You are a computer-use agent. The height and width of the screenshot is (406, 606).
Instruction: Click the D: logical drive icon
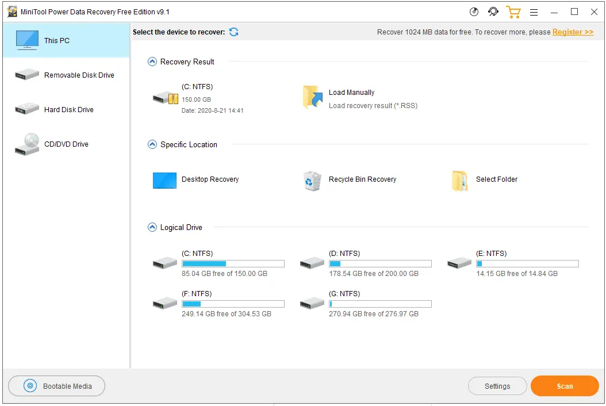pyautogui.click(x=312, y=263)
